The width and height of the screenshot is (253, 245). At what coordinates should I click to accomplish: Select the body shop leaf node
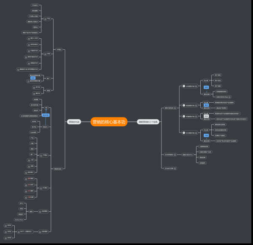coord(19,219)
